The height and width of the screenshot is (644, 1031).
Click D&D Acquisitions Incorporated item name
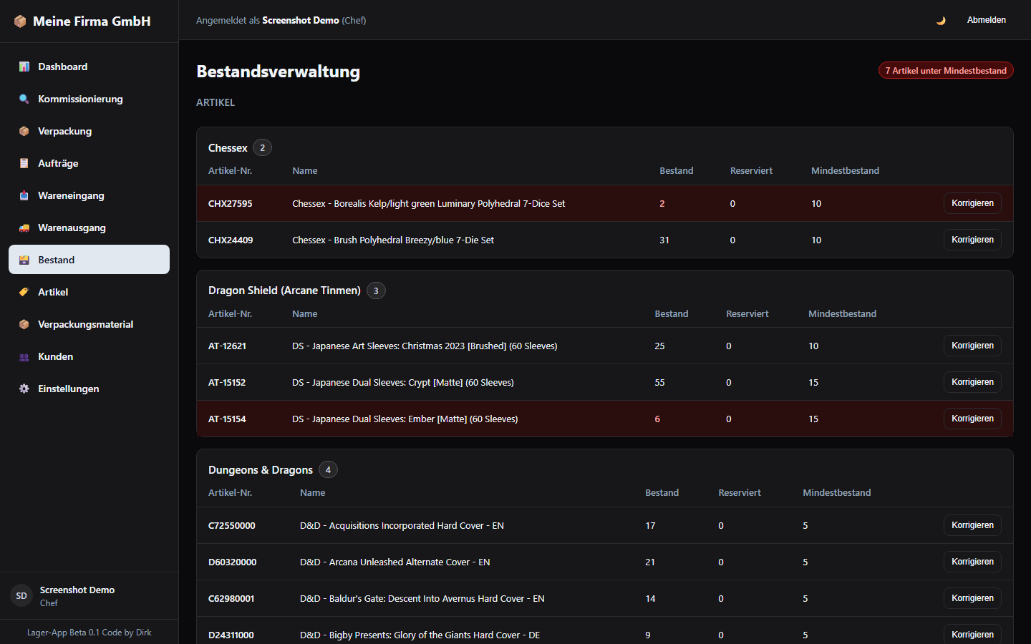402,526
